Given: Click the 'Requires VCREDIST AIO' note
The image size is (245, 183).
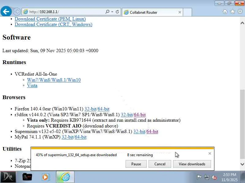Looking at the screenshot, I should click(x=73, y=126).
